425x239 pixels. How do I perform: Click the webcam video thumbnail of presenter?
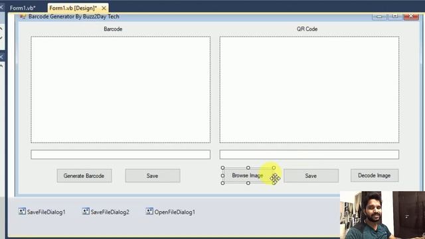(382, 215)
